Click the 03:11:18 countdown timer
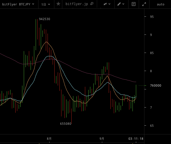The width and height of the screenshot is (171, 144). click(136, 139)
